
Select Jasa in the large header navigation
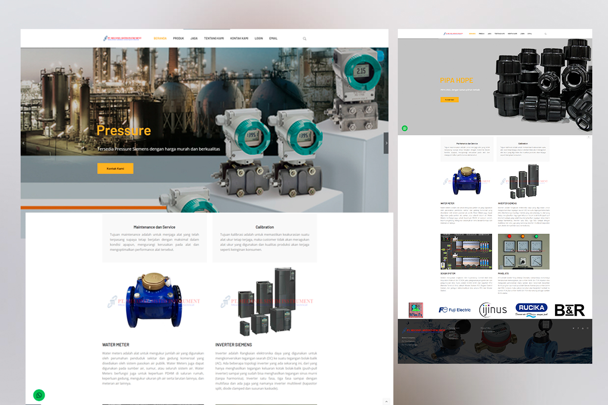(x=194, y=38)
